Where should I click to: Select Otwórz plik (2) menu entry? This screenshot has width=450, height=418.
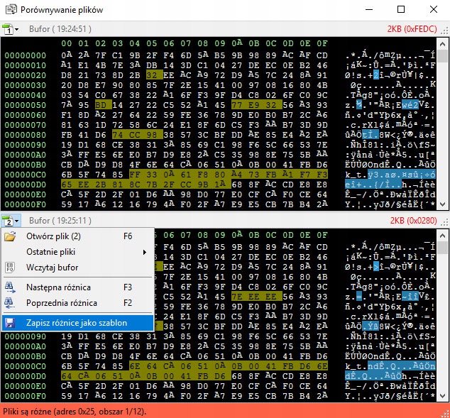(x=54, y=236)
